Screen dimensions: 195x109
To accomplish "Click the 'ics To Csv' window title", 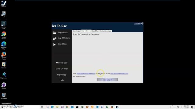I will point(59,26).
